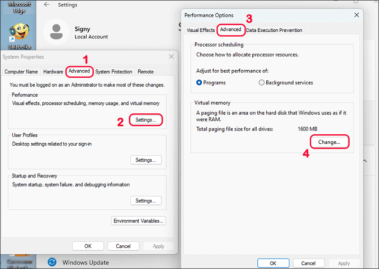
Task: Open the Hardware tab
Action: click(x=53, y=72)
